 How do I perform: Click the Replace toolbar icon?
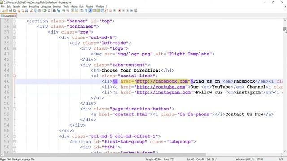point(58,11)
